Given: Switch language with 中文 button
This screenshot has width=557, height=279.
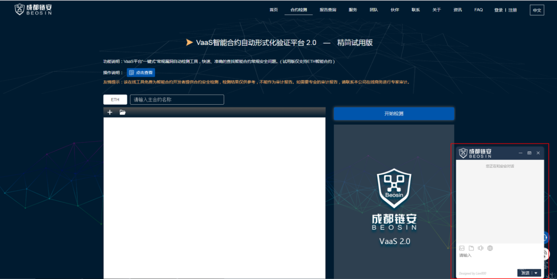Looking at the screenshot, I should click(x=537, y=10).
